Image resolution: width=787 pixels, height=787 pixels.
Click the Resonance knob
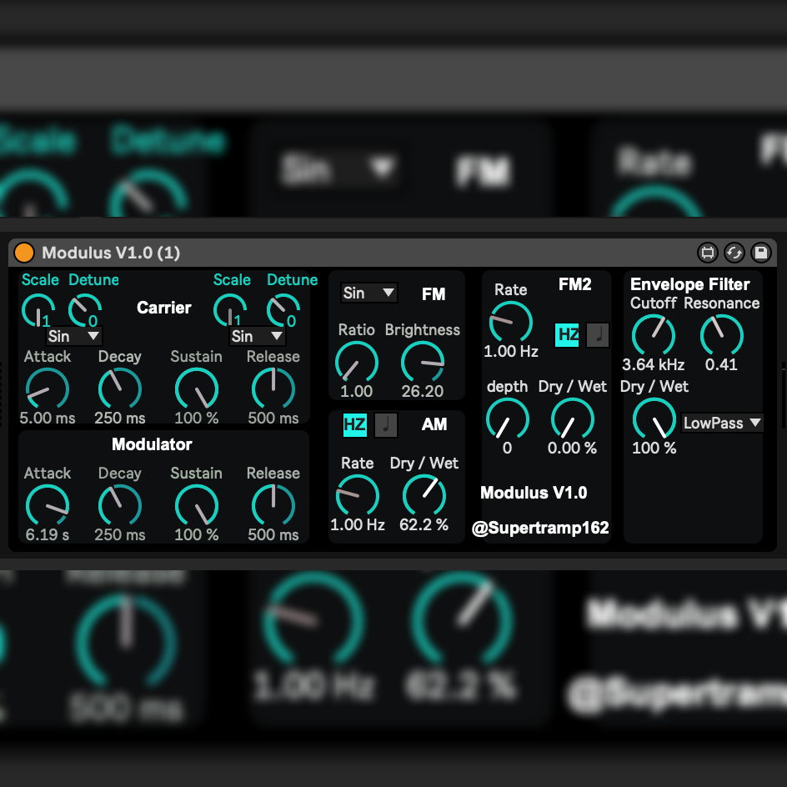coord(721,335)
